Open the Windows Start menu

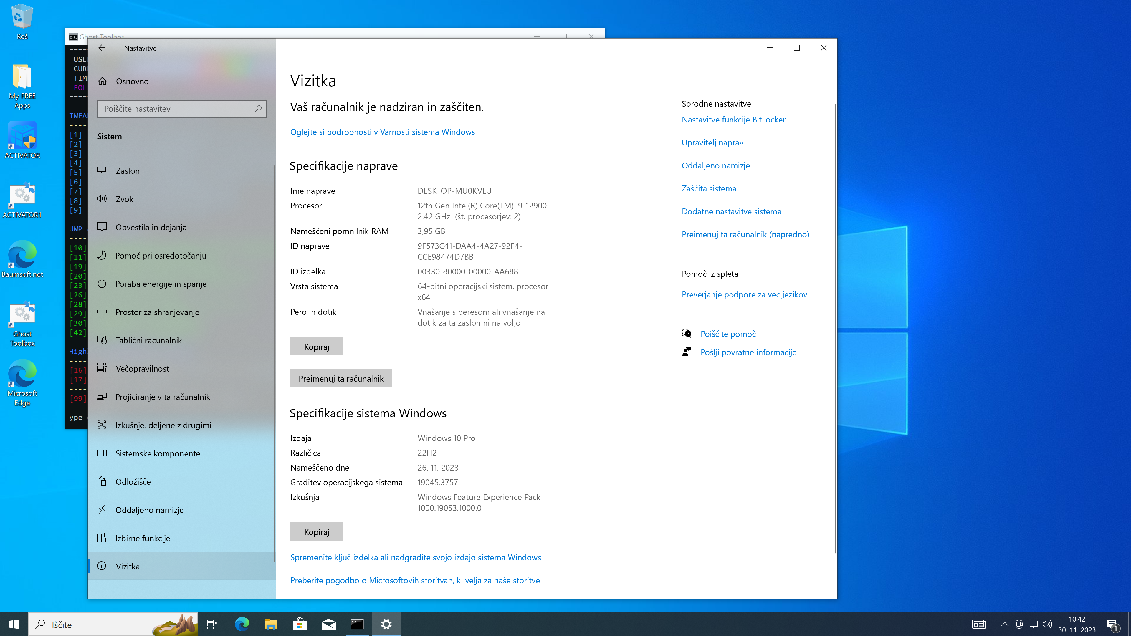coord(14,624)
